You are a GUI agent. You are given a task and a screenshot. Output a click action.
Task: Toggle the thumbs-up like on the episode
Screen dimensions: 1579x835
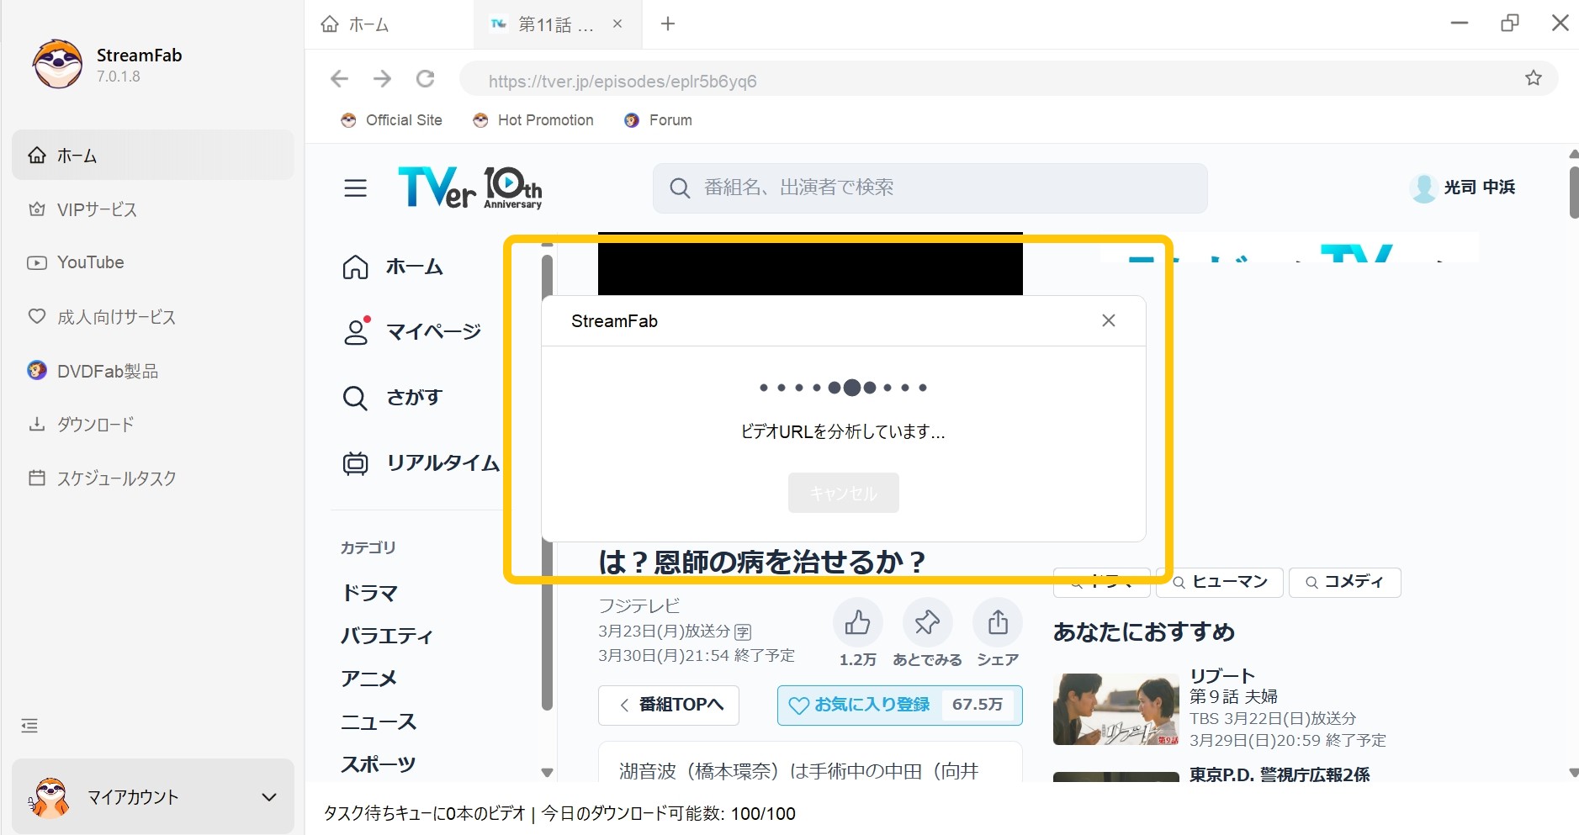(x=857, y=622)
